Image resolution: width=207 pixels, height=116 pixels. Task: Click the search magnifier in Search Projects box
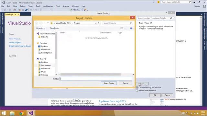(131, 23)
